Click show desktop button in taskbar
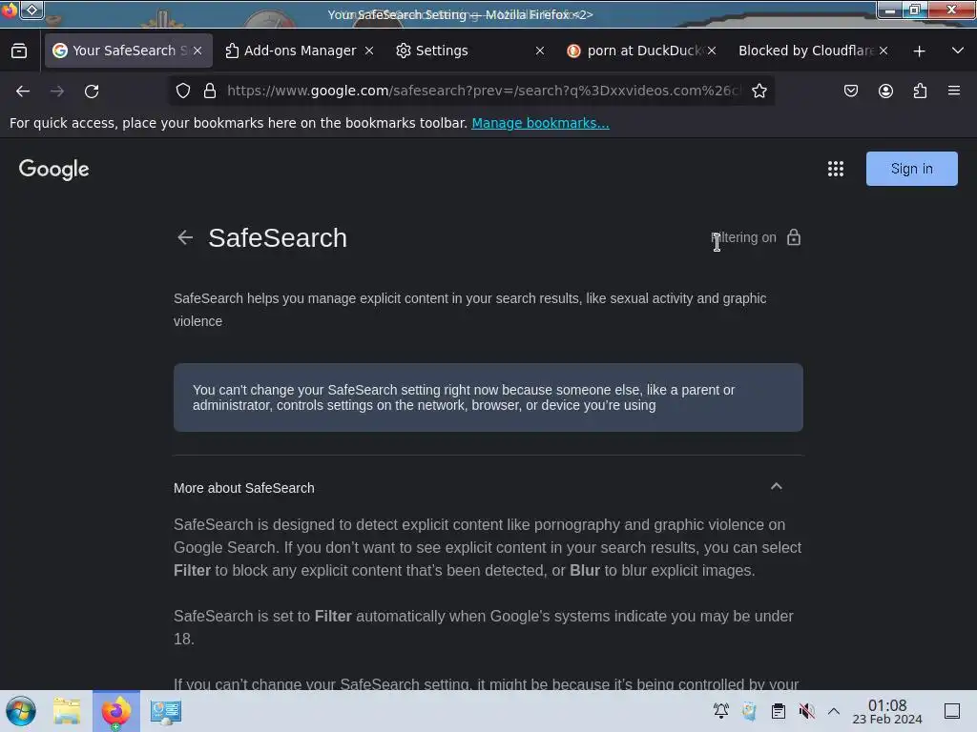 [952, 711]
